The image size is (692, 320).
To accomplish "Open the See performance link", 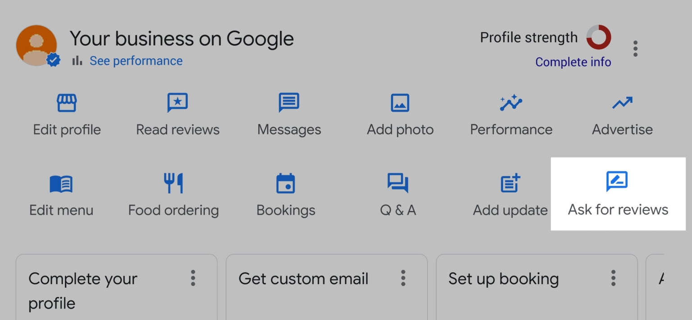I will pyautogui.click(x=136, y=61).
